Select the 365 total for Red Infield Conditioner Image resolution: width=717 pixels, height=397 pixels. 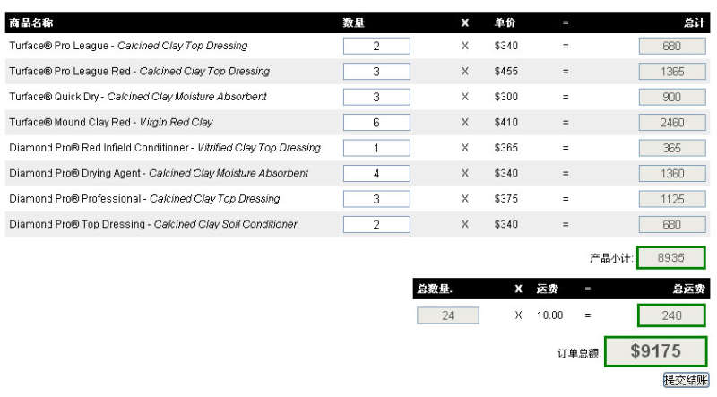[672, 148]
